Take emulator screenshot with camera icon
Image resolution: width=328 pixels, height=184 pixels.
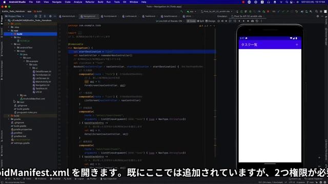pyautogui.click(x=253, y=21)
